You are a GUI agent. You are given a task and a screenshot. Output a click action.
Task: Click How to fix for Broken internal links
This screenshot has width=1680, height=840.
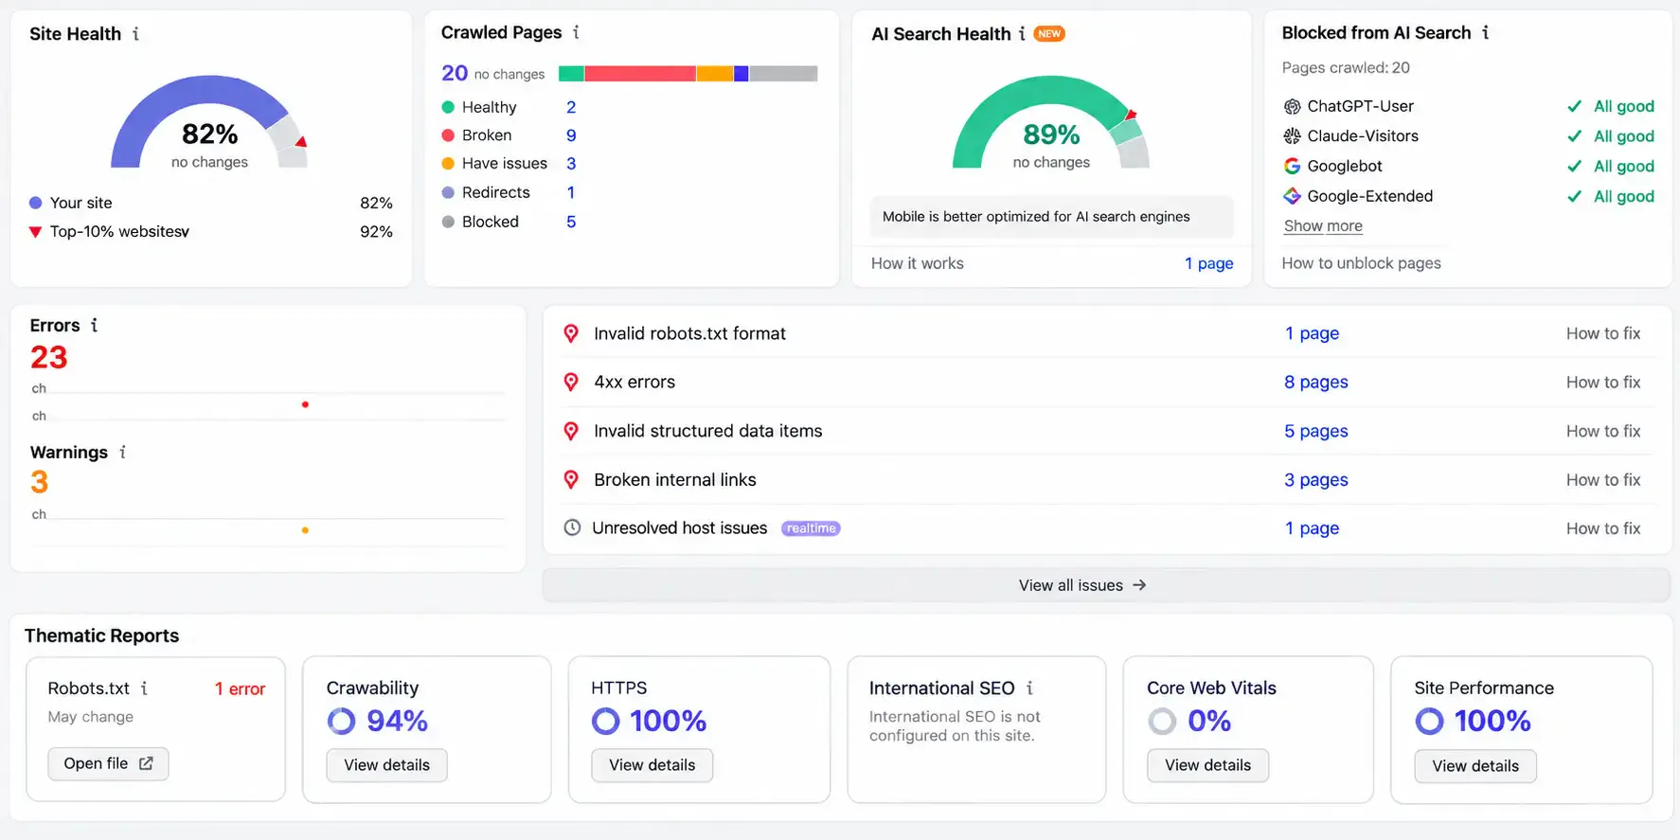point(1602,480)
